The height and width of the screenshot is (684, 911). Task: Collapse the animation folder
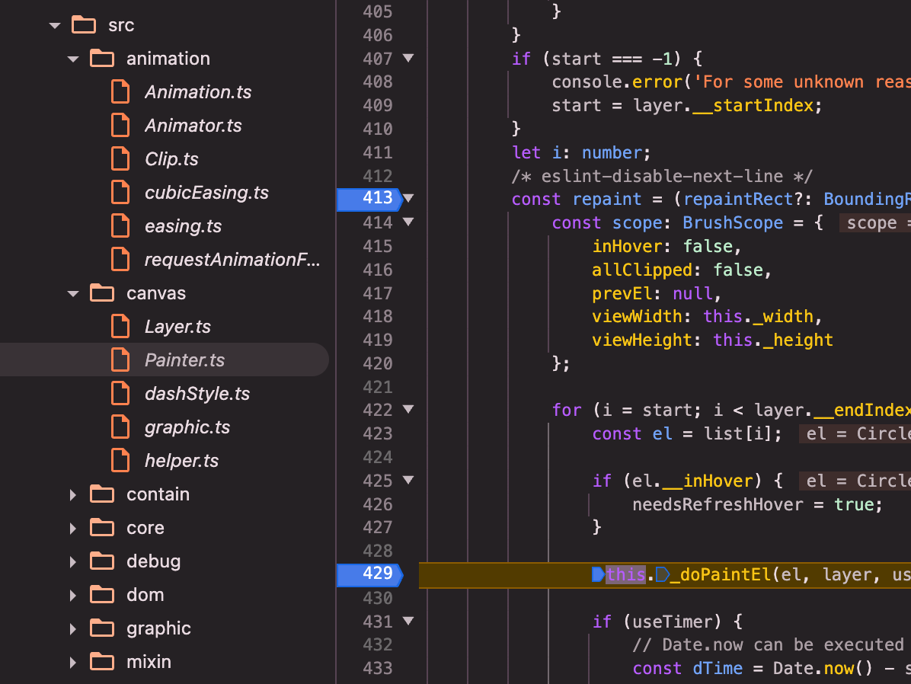click(73, 59)
